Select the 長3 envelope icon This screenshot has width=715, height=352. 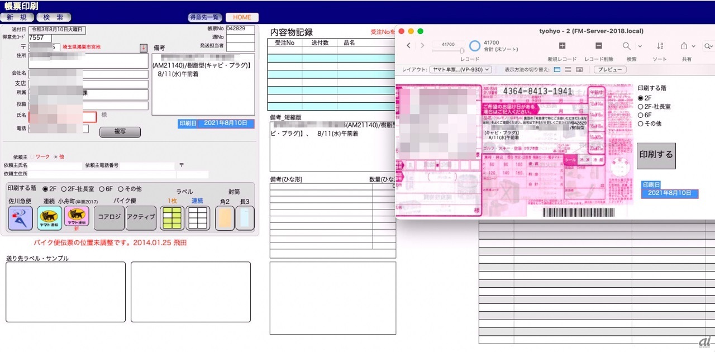point(245,218)
